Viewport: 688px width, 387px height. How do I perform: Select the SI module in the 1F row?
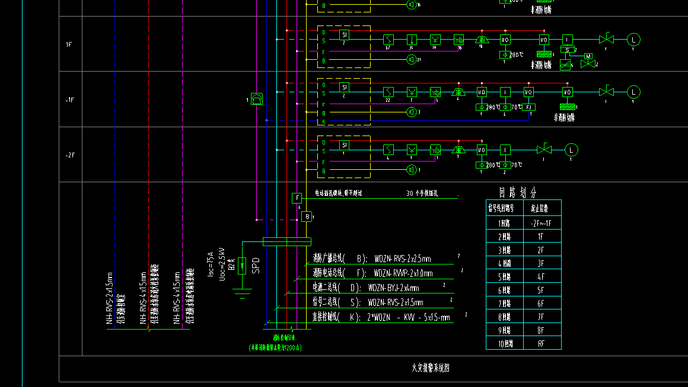[345, 34]
